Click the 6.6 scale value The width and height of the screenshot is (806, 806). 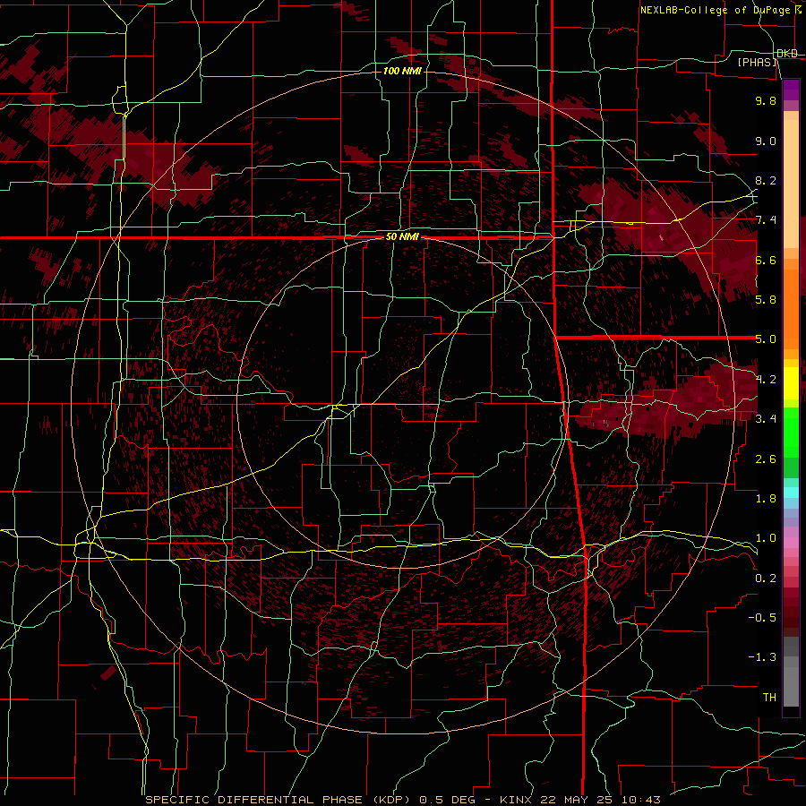click(766, 260)
